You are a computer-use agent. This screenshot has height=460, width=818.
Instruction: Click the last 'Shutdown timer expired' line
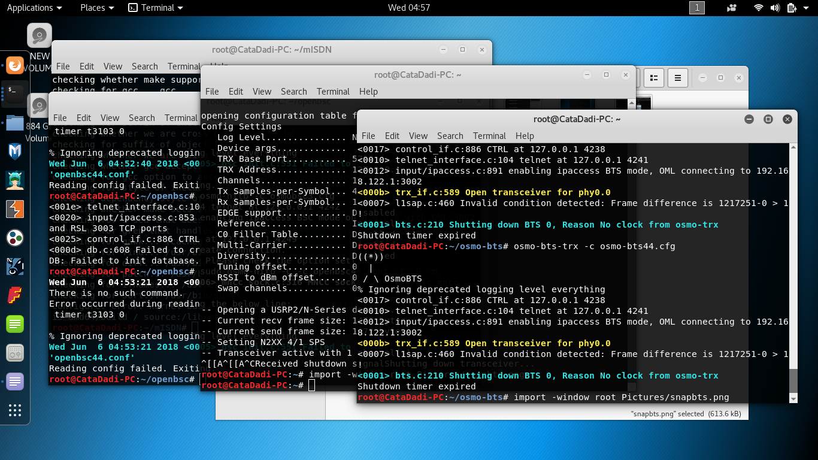[417, 386]
